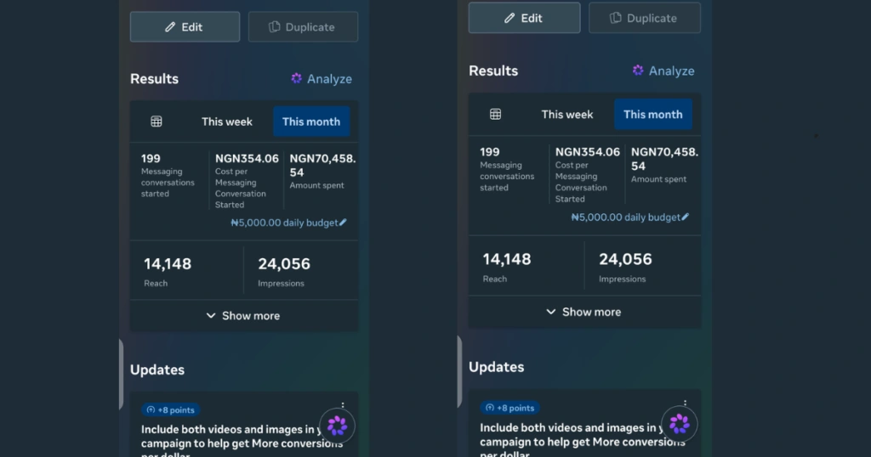Click the left panel's scrollbar handle

[121, 375]
